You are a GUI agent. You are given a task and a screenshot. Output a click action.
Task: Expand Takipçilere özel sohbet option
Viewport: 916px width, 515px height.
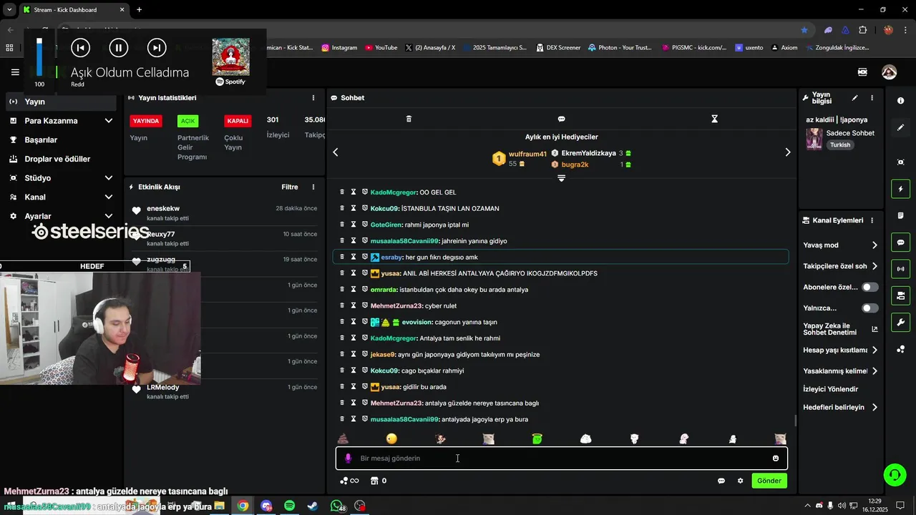click(841, 266)
